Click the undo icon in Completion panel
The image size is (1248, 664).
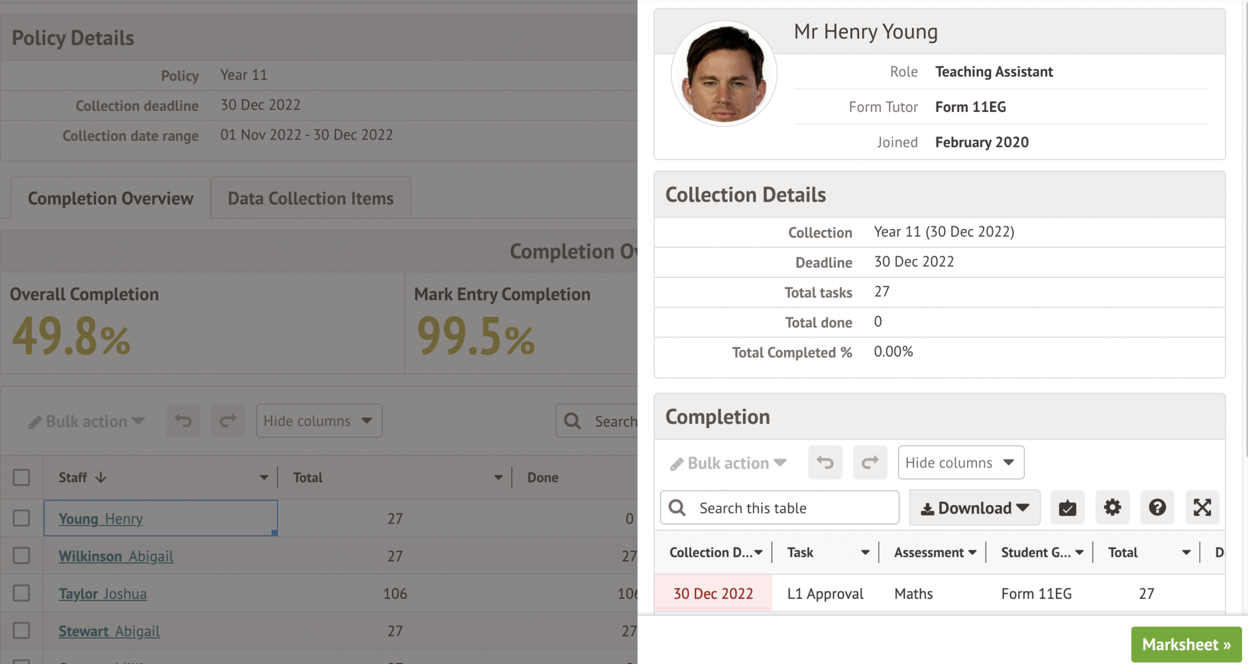point(825,462)
